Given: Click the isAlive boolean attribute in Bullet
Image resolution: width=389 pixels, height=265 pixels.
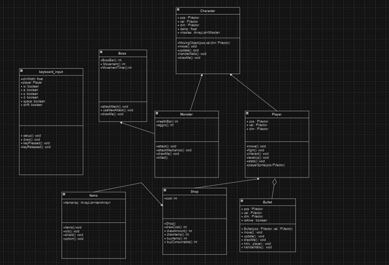Looking at the screenshot, I should (258, 220).
